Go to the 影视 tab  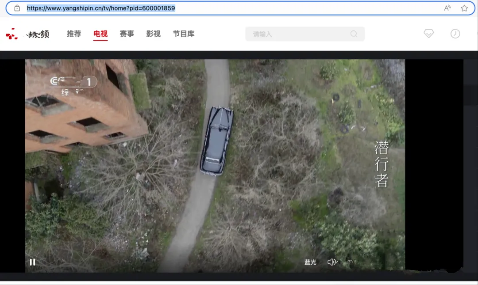pos(153,34)
